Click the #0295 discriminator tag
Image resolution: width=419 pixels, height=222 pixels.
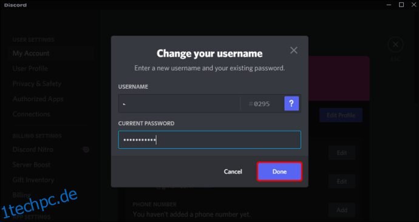tap(259, 104)
